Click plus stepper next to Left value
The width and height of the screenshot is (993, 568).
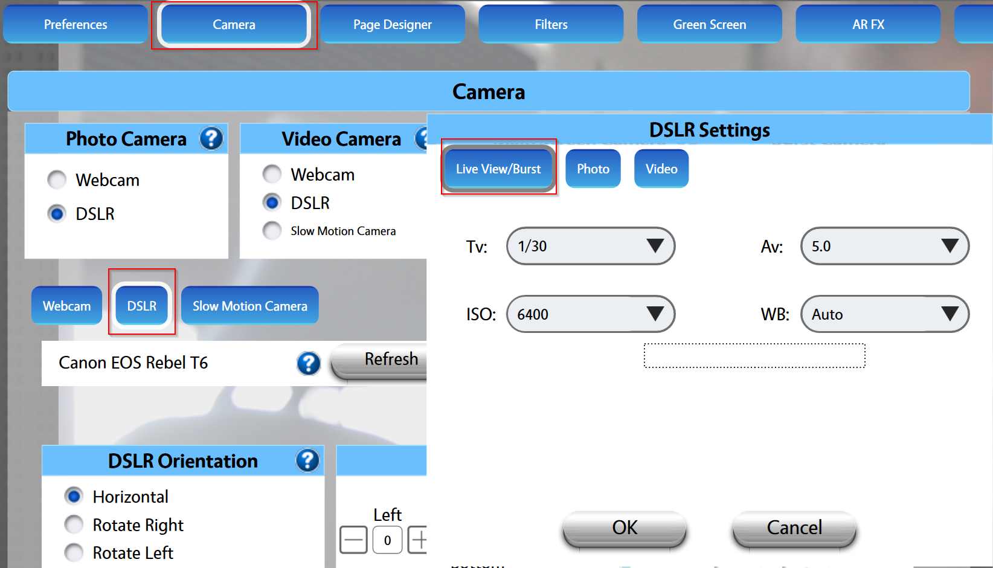pos(417,540)
